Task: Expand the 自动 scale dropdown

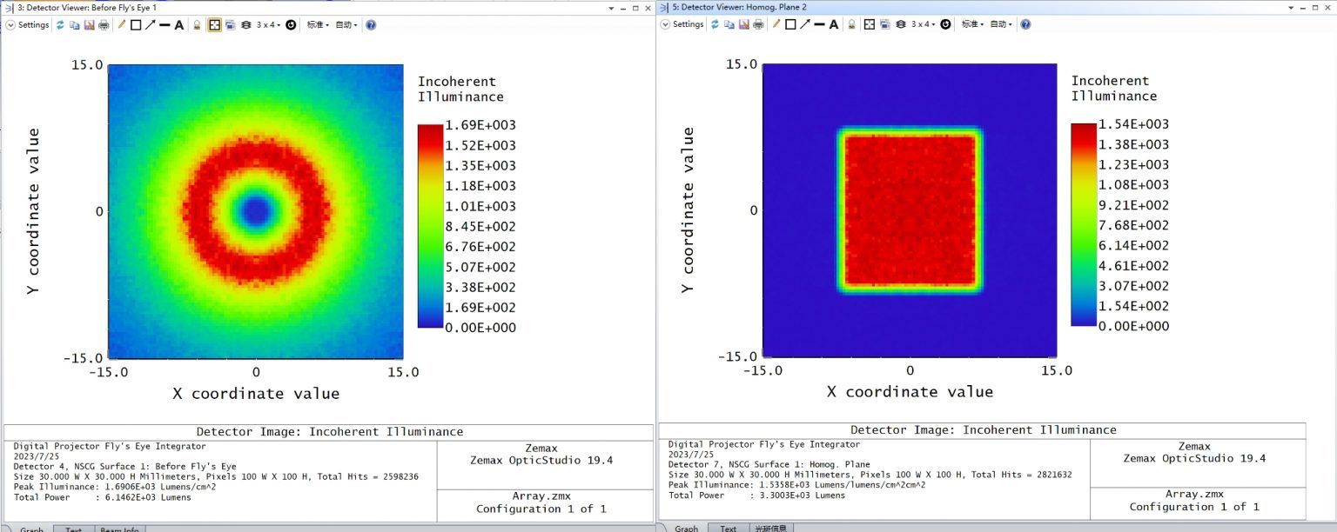Action: [x=346, y=24]
